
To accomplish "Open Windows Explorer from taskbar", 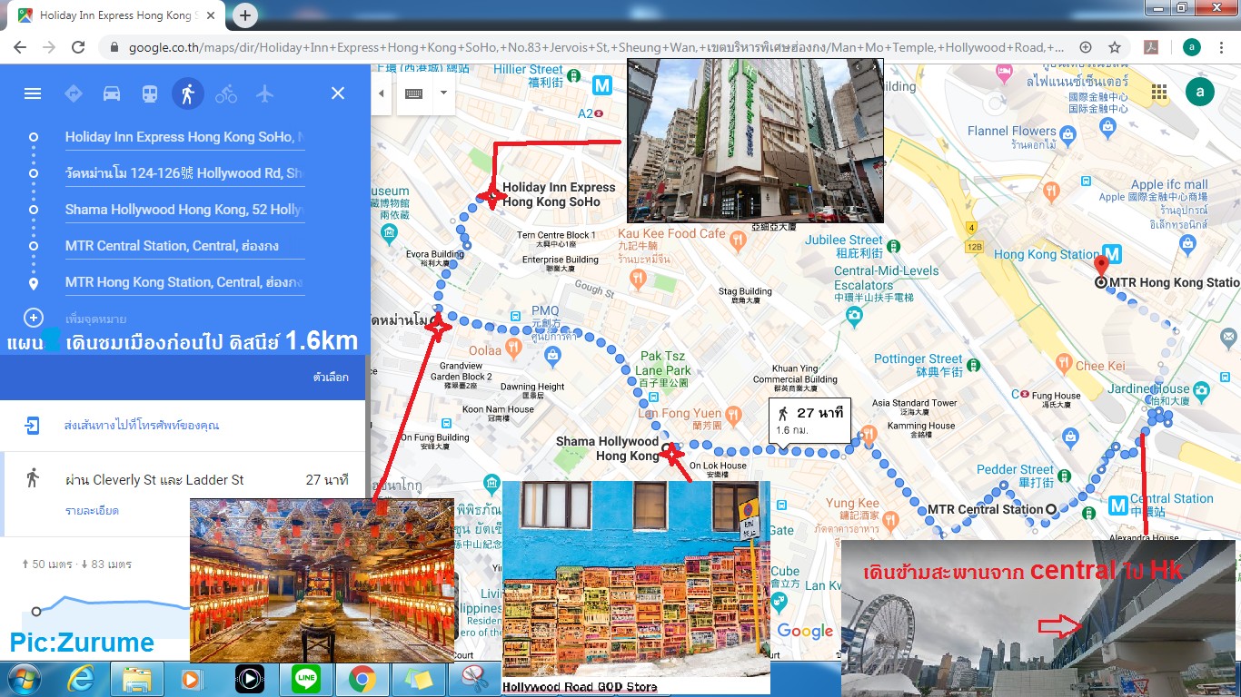I will pos(137,679).
